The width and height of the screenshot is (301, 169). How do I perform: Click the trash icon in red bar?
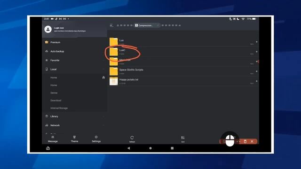[245, 141]
